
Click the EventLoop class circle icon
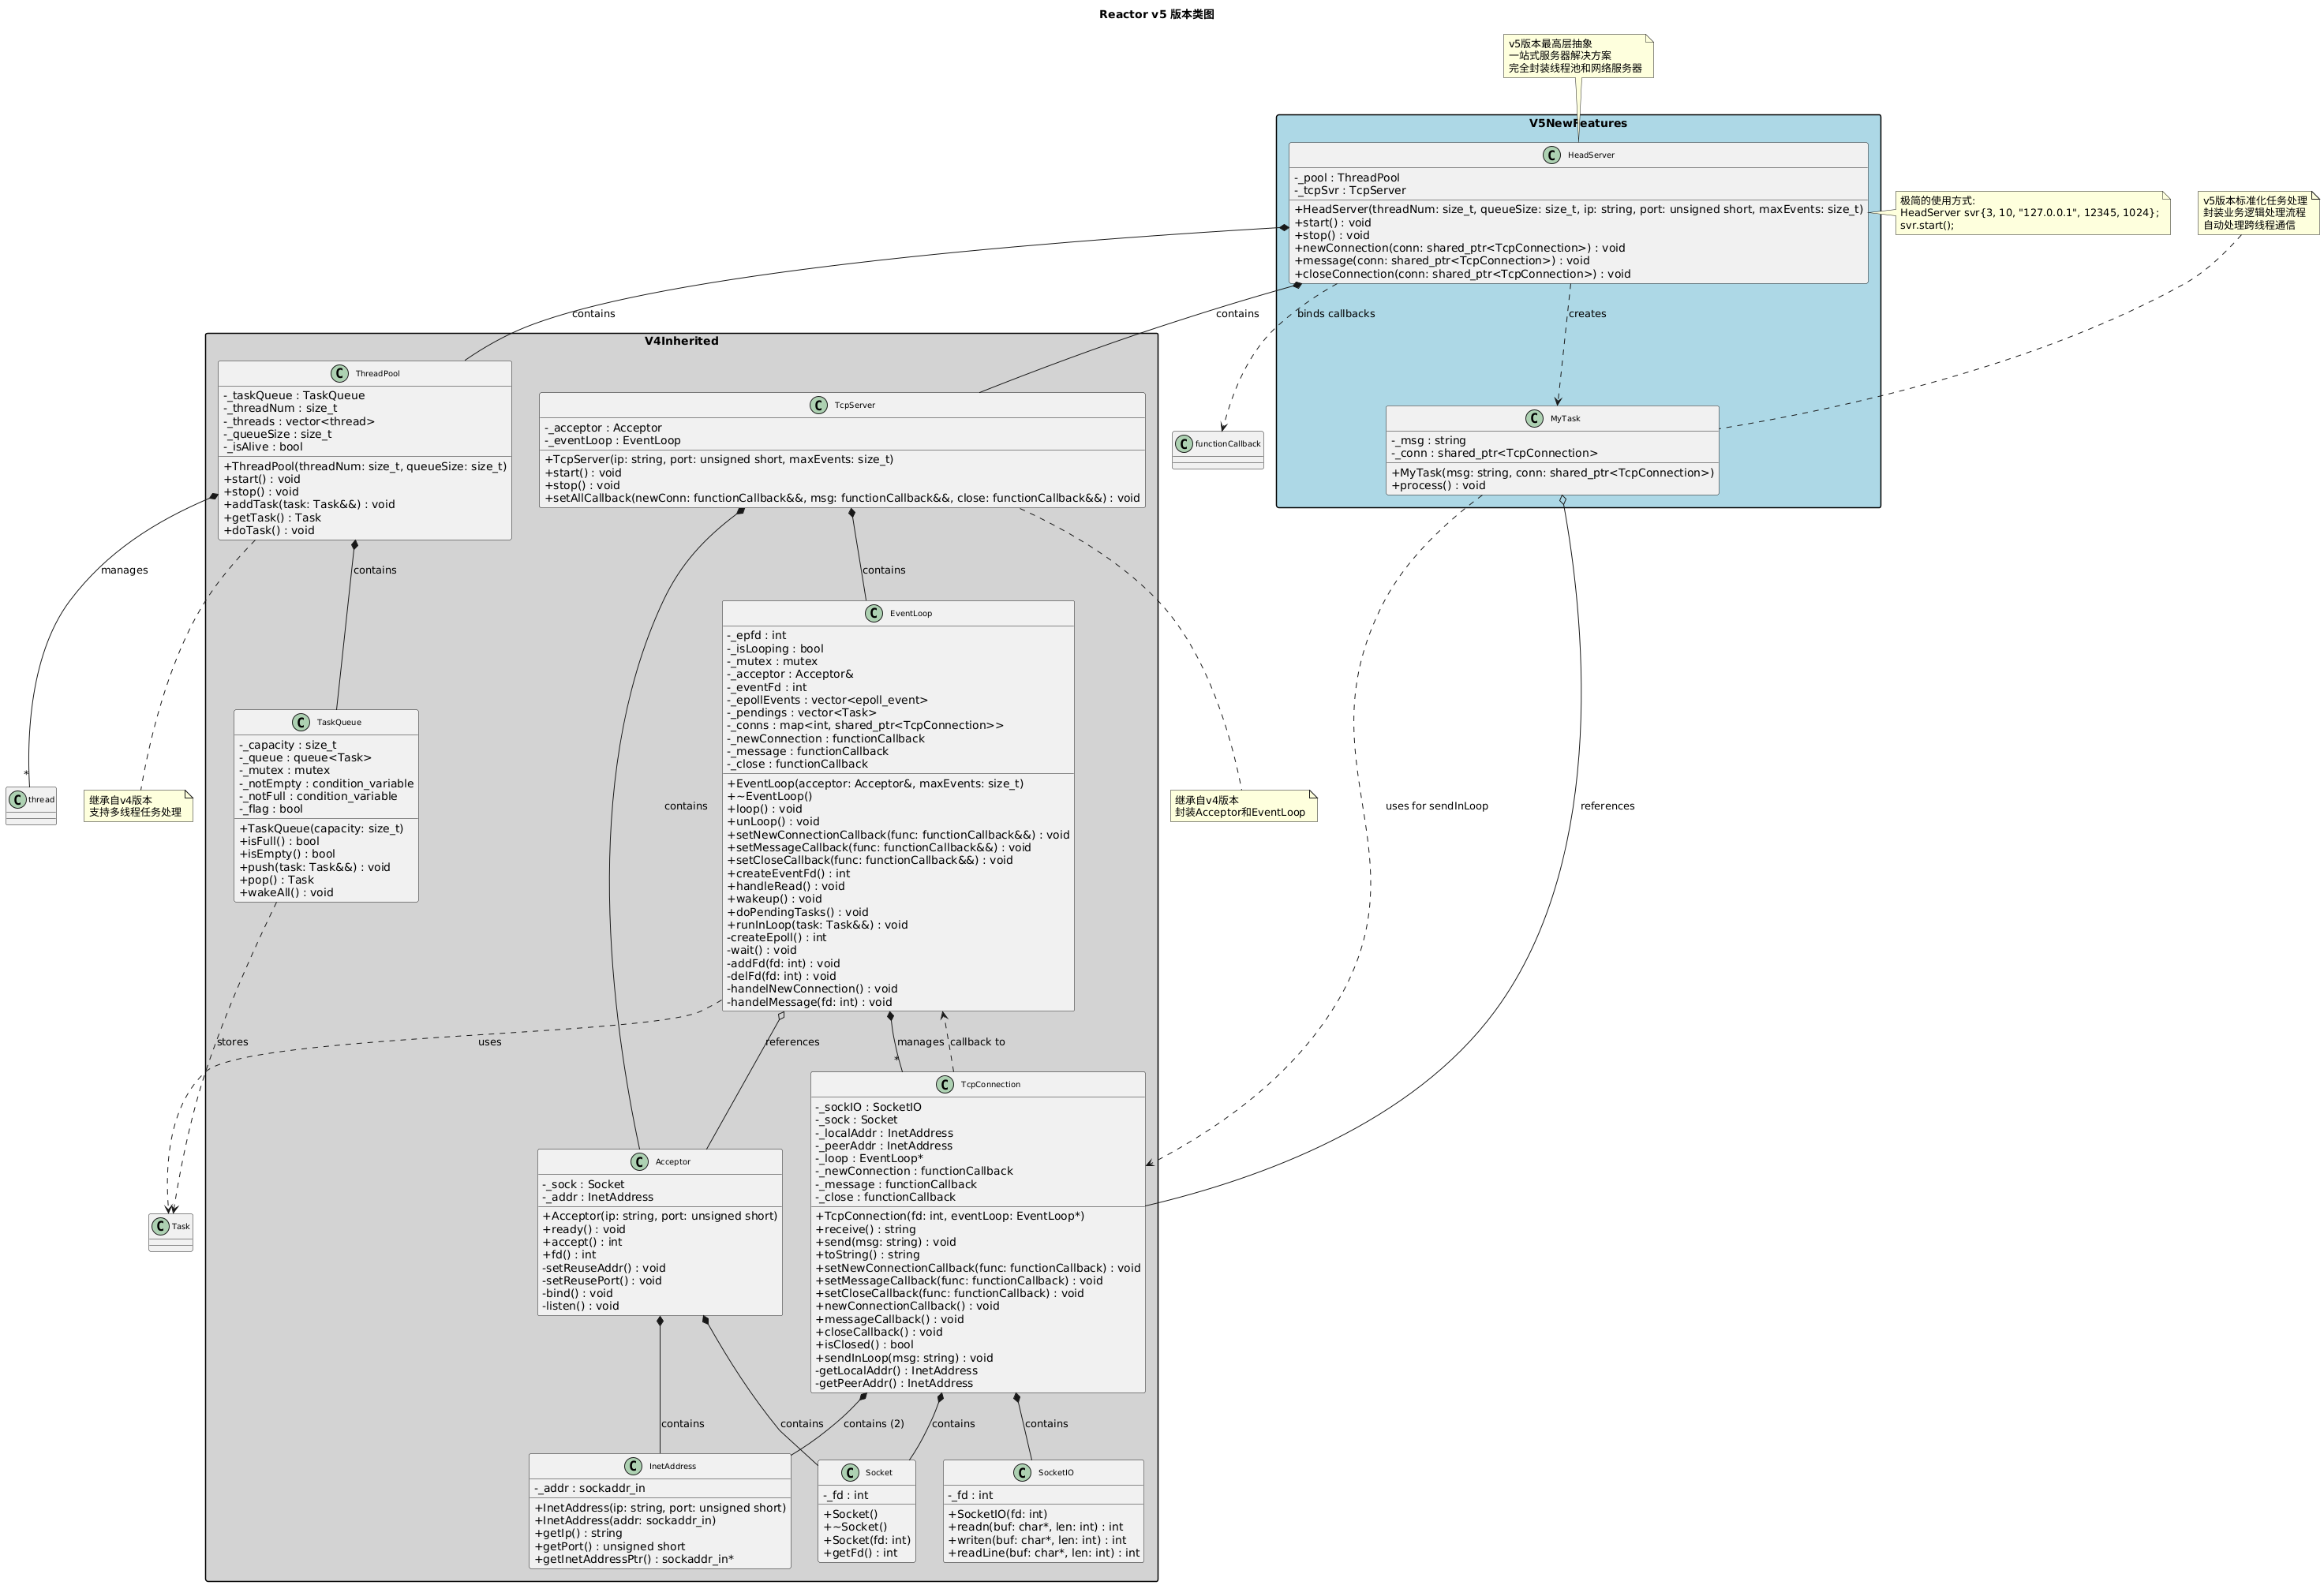874,613
